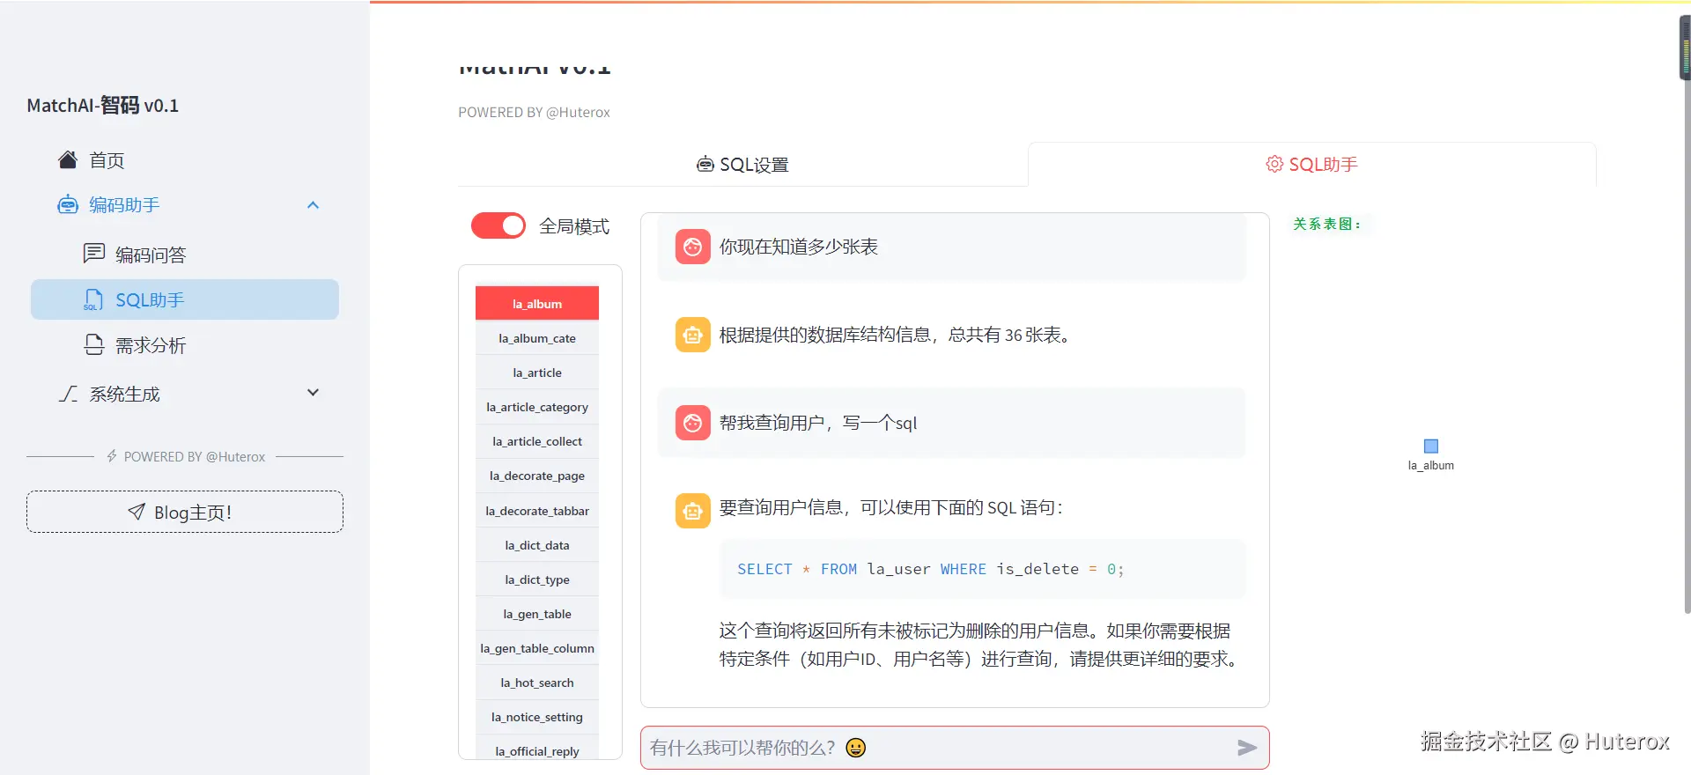Click the la_album node in relation graph
The width and height of the screenshot is (1691, 775).
[x=1431, y=447]
